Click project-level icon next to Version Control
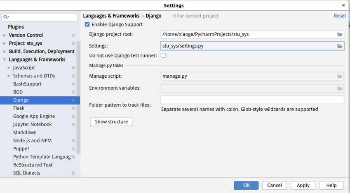The height and width of the screenshot is (193, 350). [73, 36]
